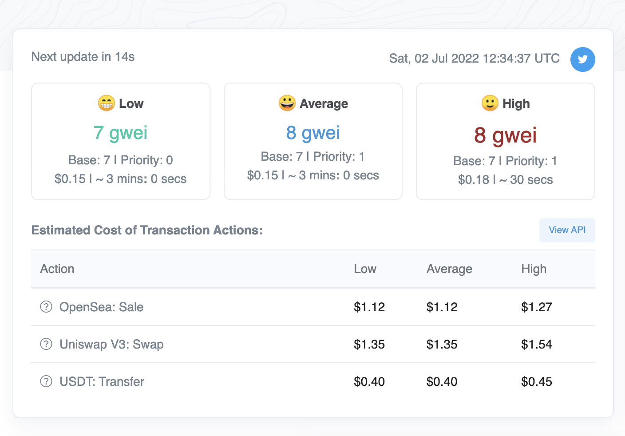This screenshot has height=436, width=625.
Task: Click the High column header in table
Action: pos(534,269)
